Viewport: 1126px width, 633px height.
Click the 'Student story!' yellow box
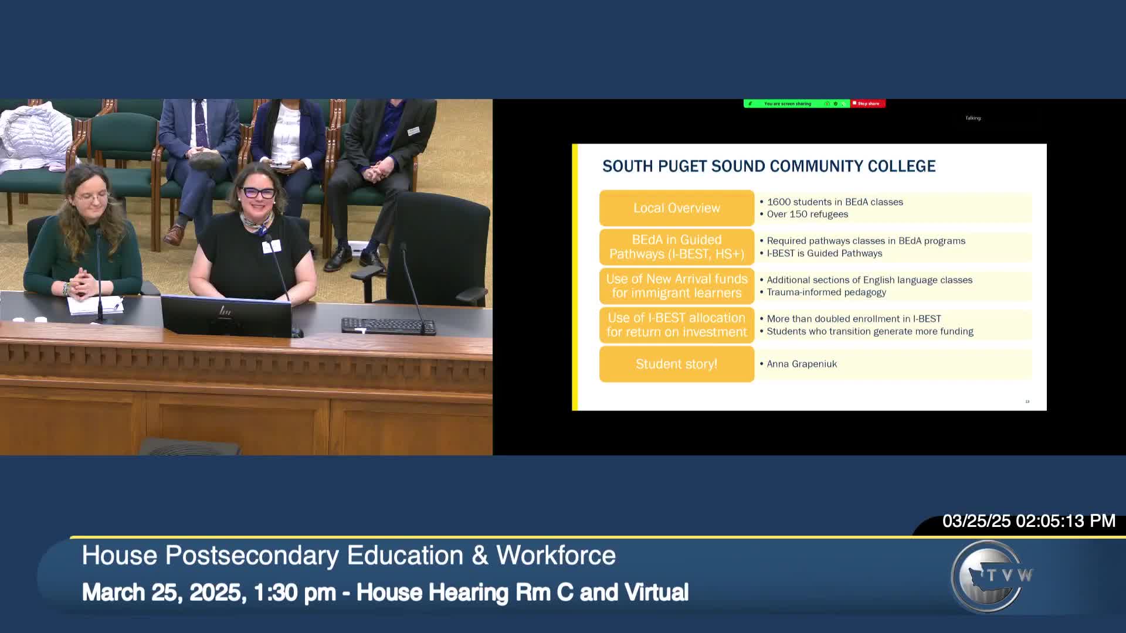[x=676, y=364]
